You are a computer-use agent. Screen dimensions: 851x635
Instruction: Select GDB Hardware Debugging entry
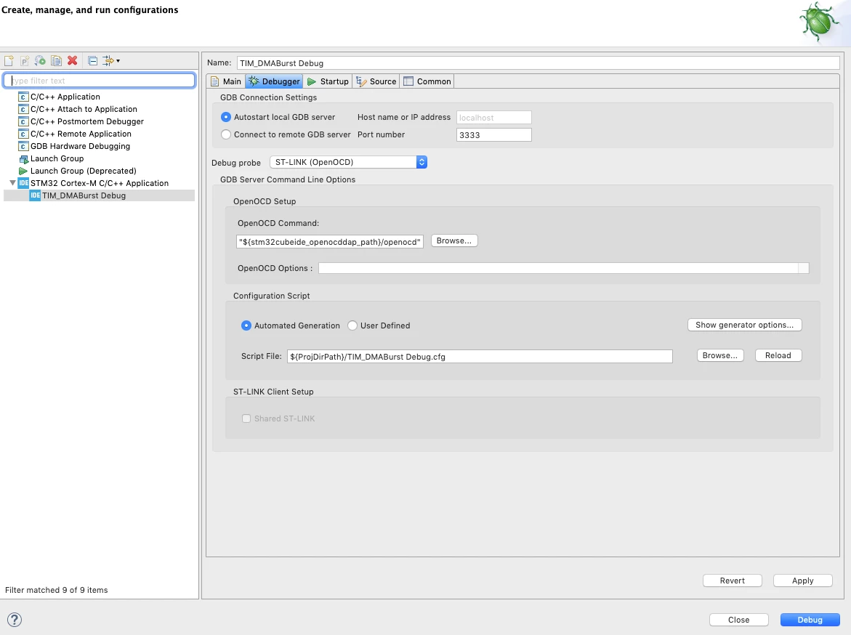(81, 147)
